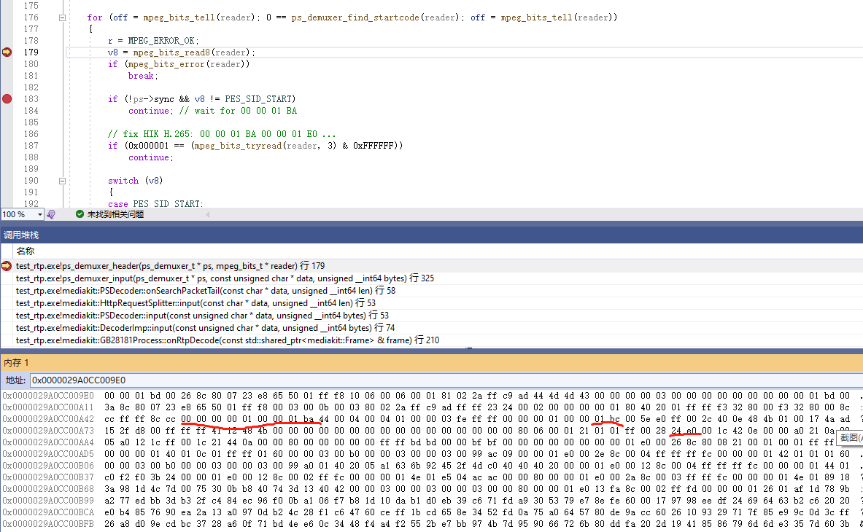Click memory row address 0x0000029A0CC00BFB
The height and width of the screenshot is (532, 863).
point(48,524)
